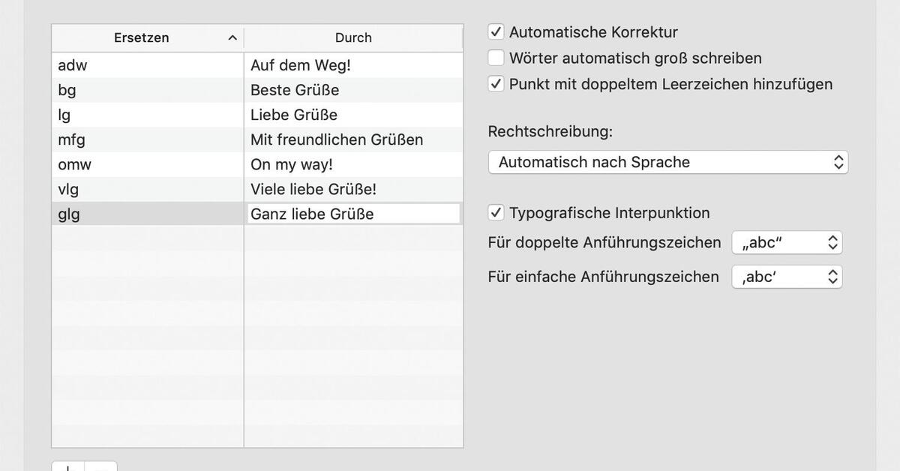Disable Automatische Korrektur

click(495, 31)
